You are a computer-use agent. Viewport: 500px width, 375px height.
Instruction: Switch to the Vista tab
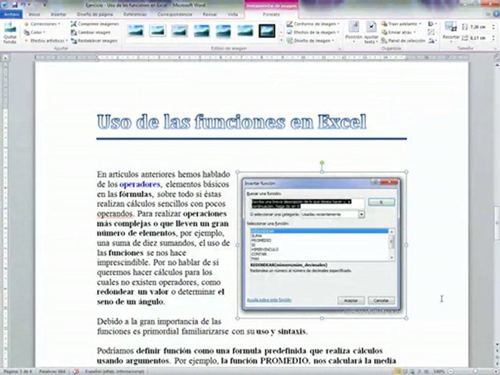pyautogui.click(x=233, y=15)
